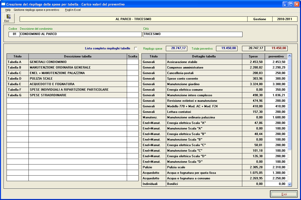Click Energia elettrica Scala "A" row
Screen dimensions: 301x200
215,123
